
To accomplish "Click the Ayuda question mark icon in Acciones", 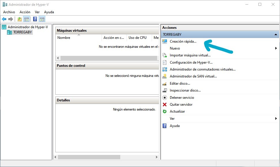I will (x=165, y=126).
